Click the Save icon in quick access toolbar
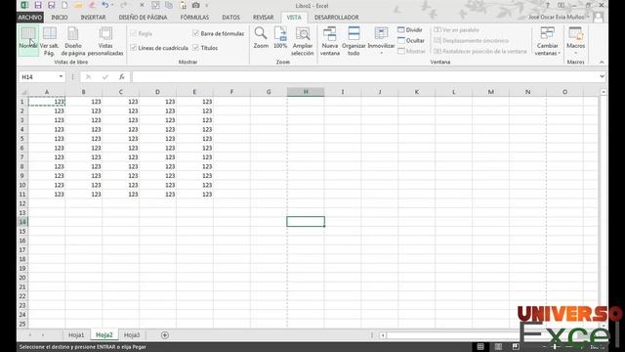 [38, 5]
